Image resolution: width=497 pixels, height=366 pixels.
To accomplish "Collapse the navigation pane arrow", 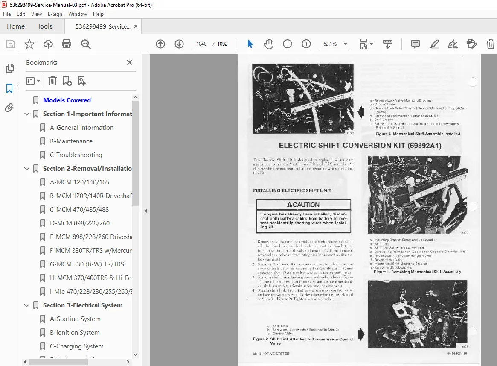I will [x=146, y=211].
